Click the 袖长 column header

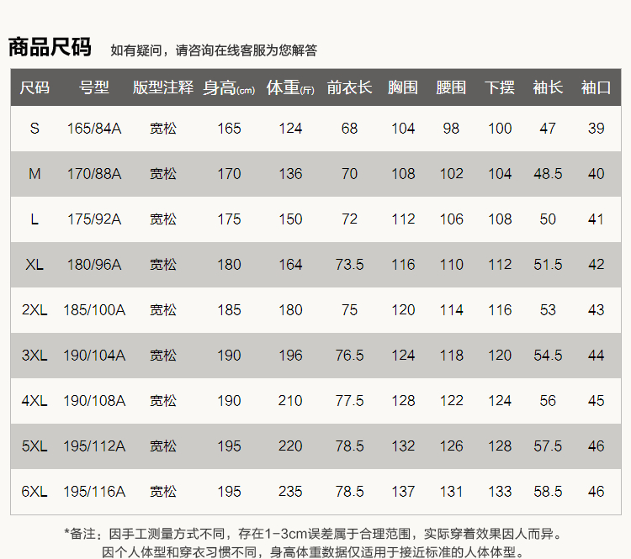(548, 87)
